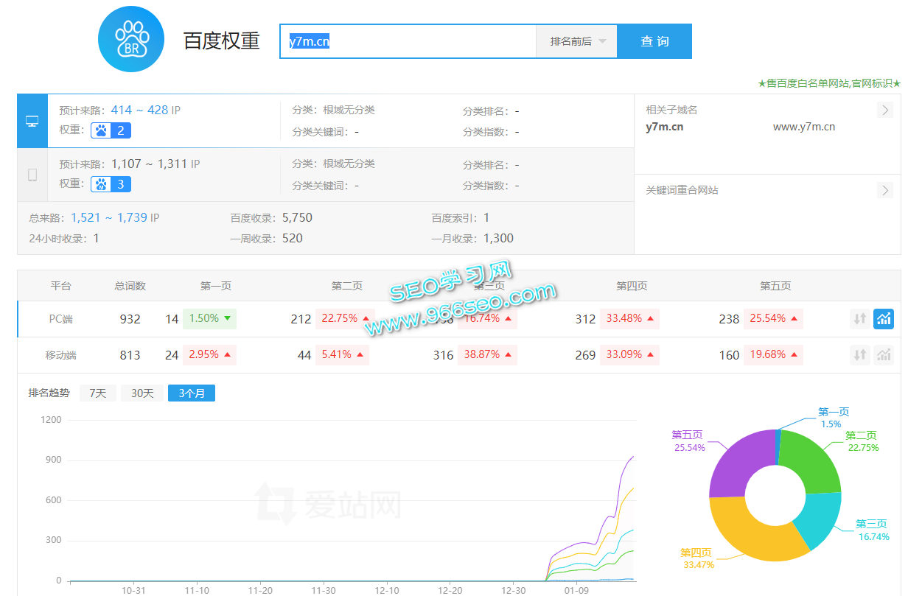Click the 总词数 column header
This screenshot has width=922, height=596.
point(130,286)
